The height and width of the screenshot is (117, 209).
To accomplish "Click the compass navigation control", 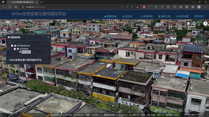I will (x=202, y=41).
